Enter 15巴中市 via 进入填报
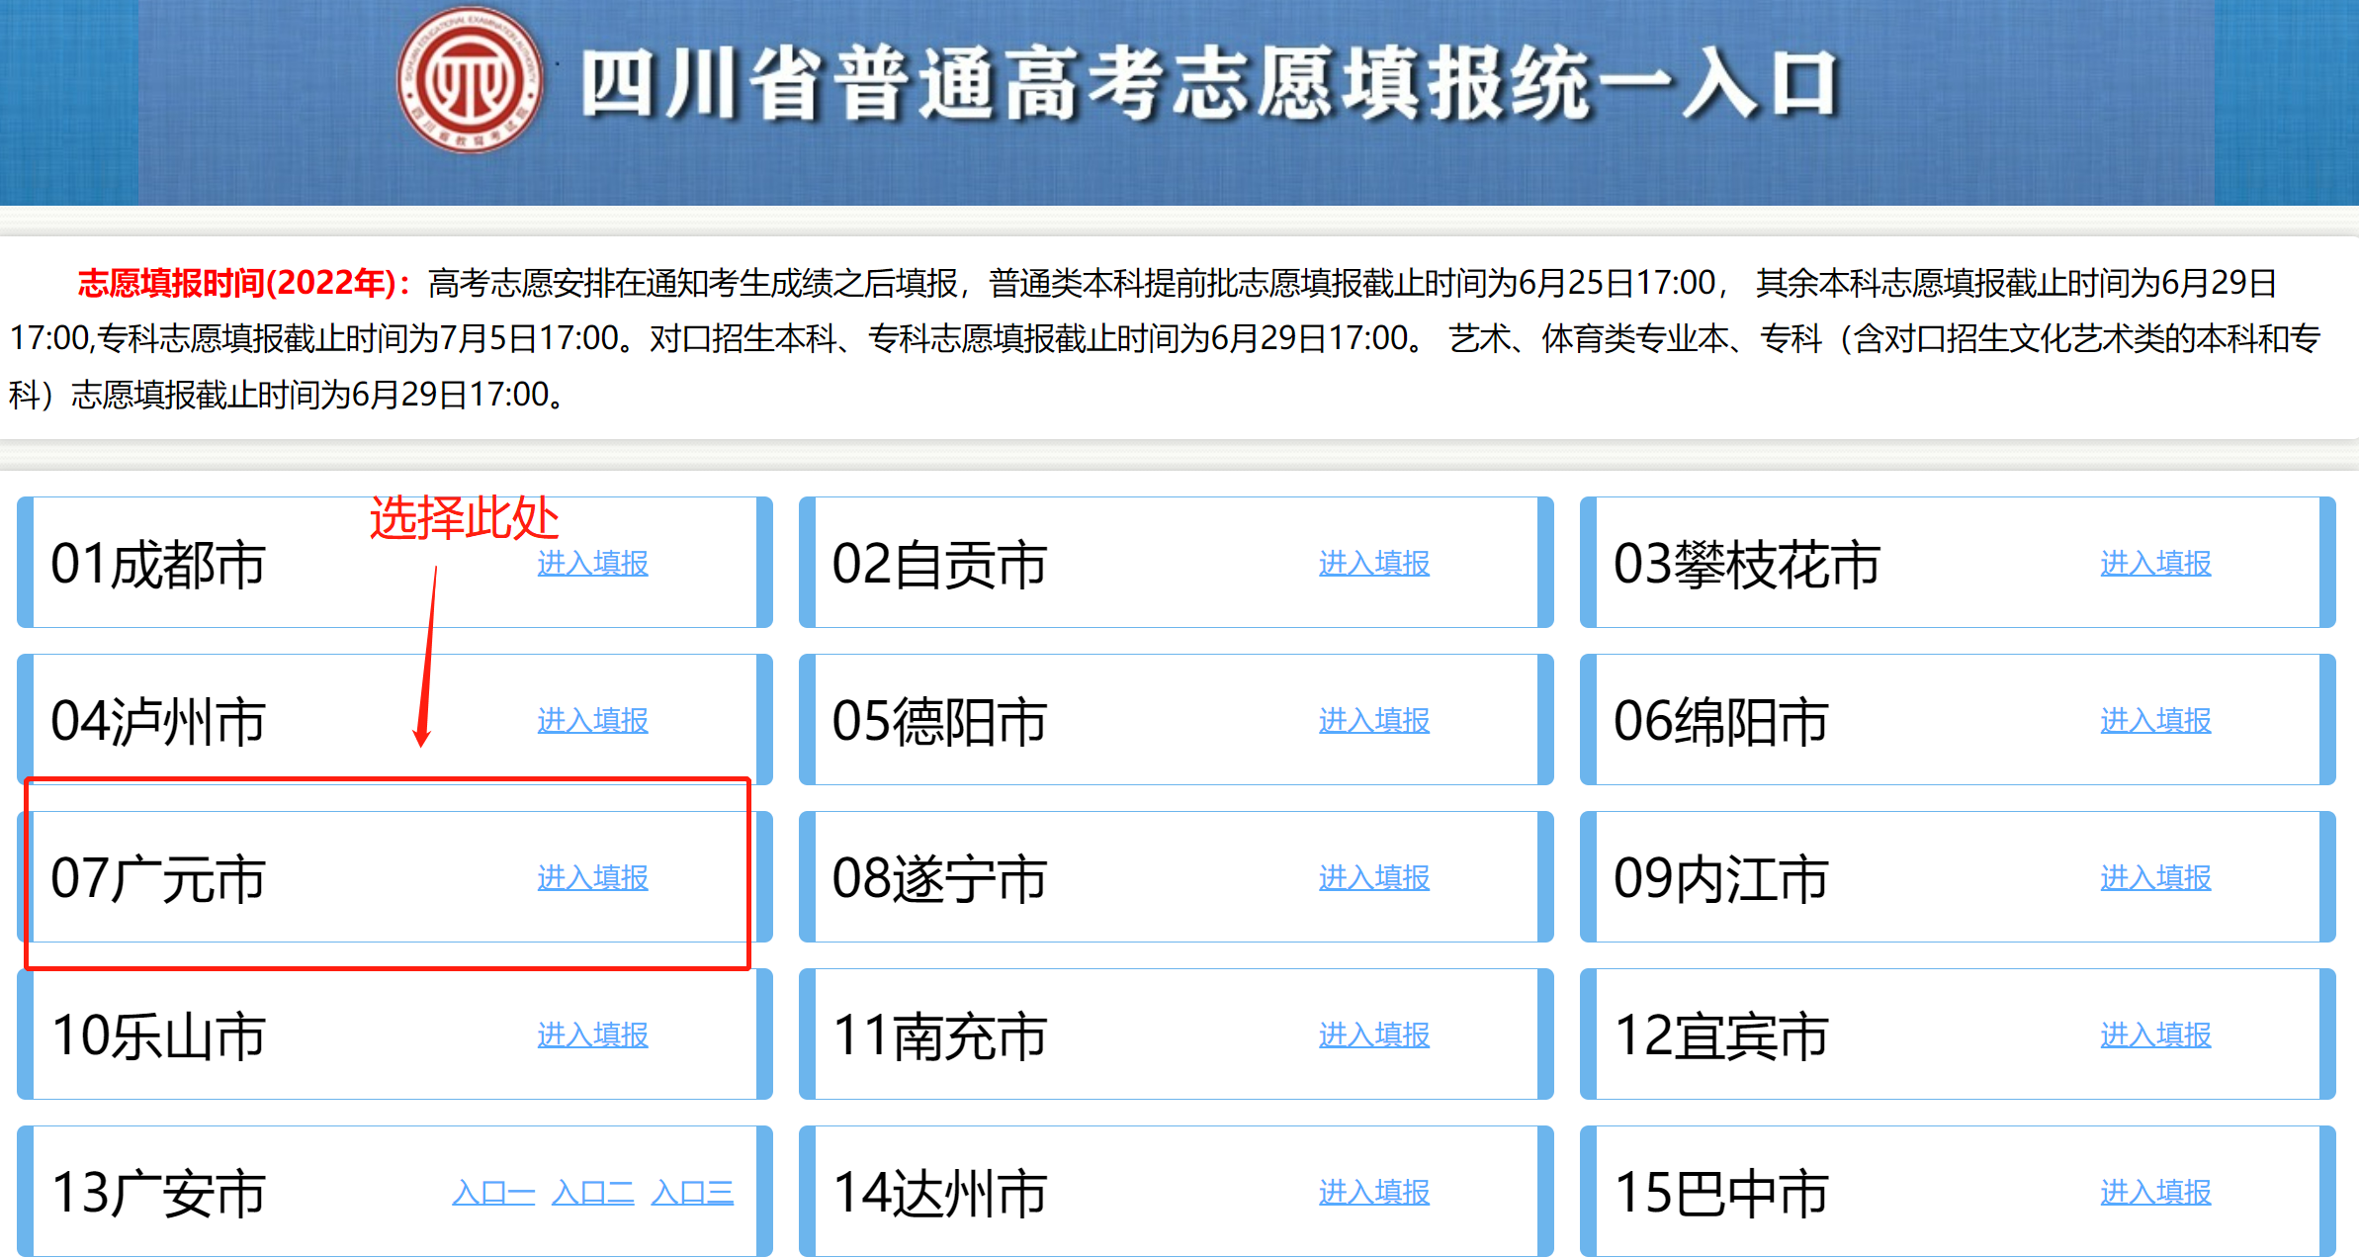The image size is (2359, 1258). pos(2154,1192)
